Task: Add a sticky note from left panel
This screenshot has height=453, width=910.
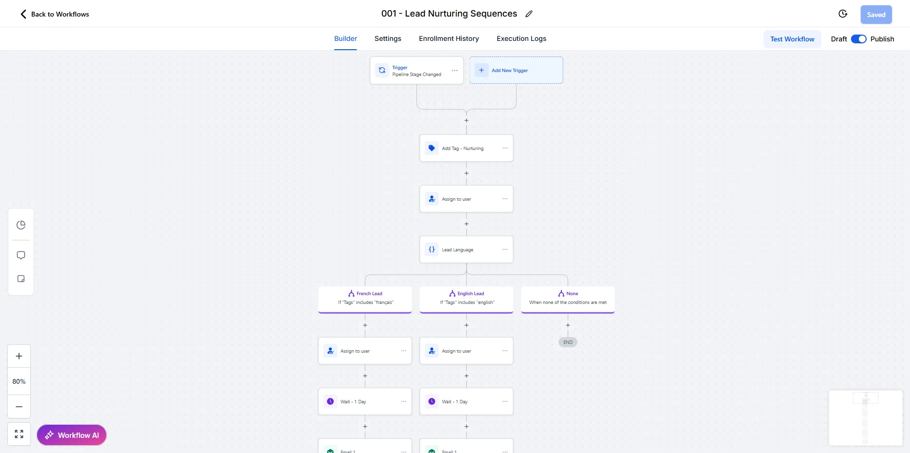Action: (21, 279)
